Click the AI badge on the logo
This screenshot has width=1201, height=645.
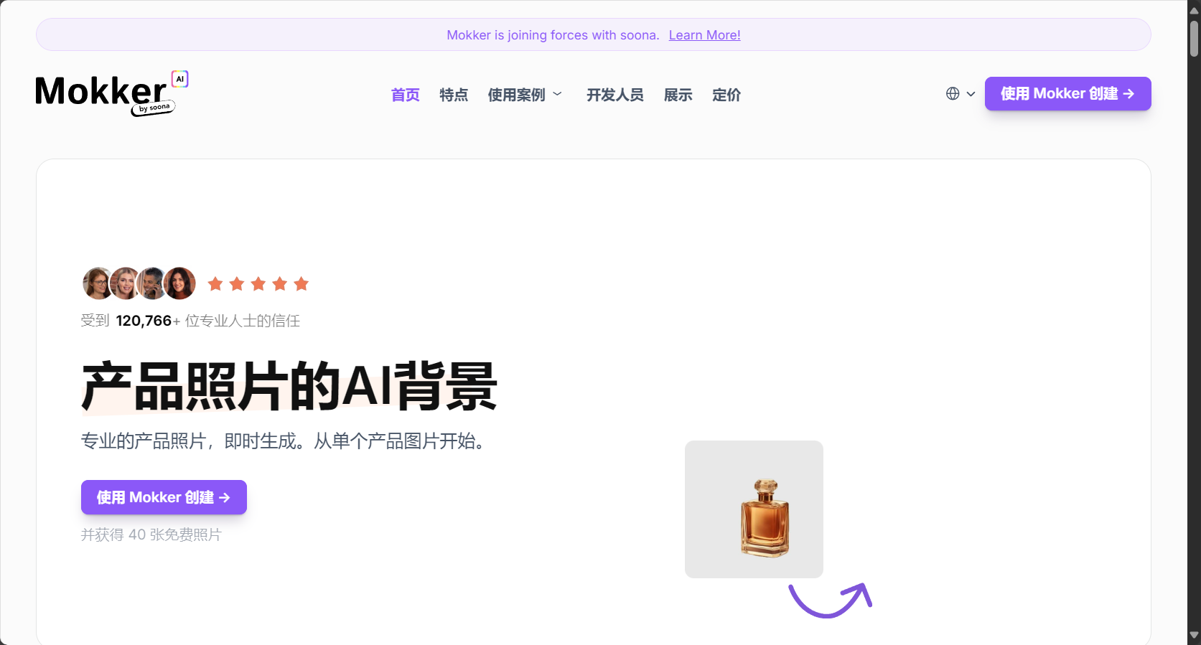180,79
